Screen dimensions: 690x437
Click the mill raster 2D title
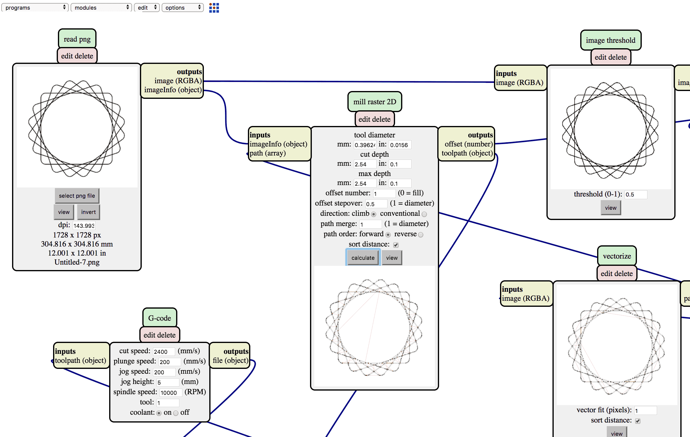tap(375, 102)
